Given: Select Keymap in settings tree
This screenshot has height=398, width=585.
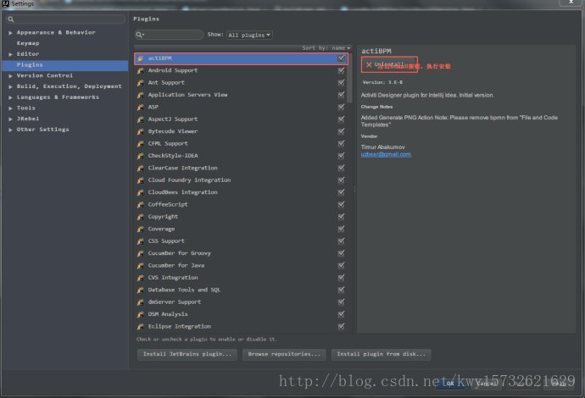Looking at the screenshot, I should [x=28, y=43].
